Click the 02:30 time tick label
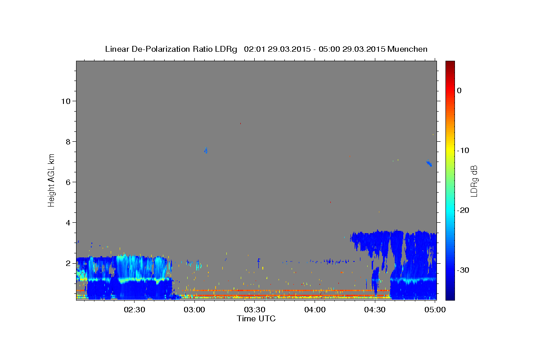540x360 pixels. click(x=134, y=310)
